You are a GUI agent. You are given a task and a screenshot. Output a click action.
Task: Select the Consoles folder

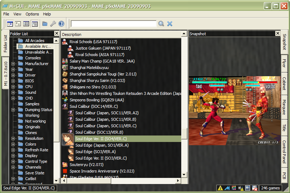coord(33,58)
